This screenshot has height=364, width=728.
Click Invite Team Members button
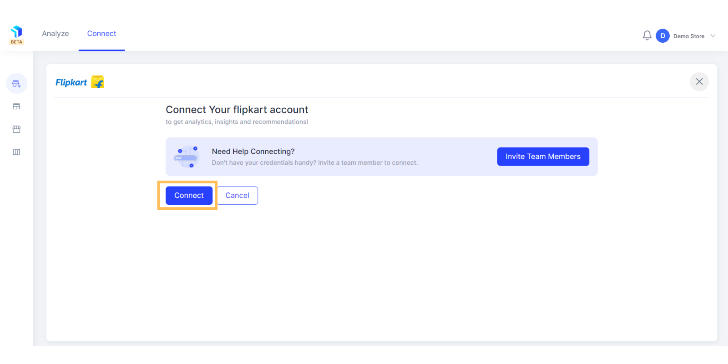543,157
